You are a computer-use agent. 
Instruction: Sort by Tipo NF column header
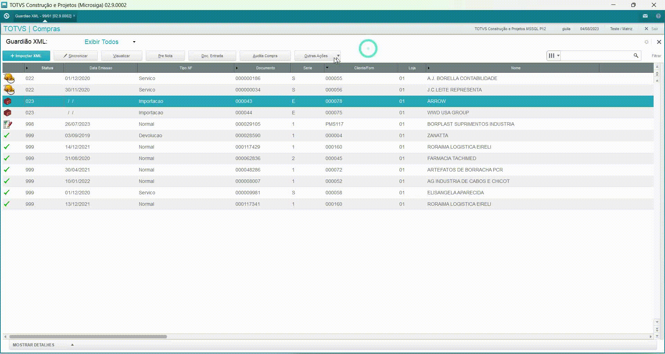[x=186, y=68]
